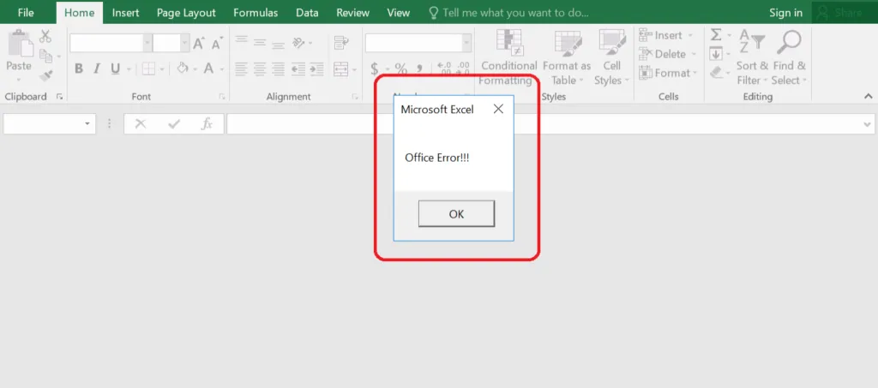This screenshot has height=388, width=878.
Task: Click the Sign in link
Action: pos(785,12)
